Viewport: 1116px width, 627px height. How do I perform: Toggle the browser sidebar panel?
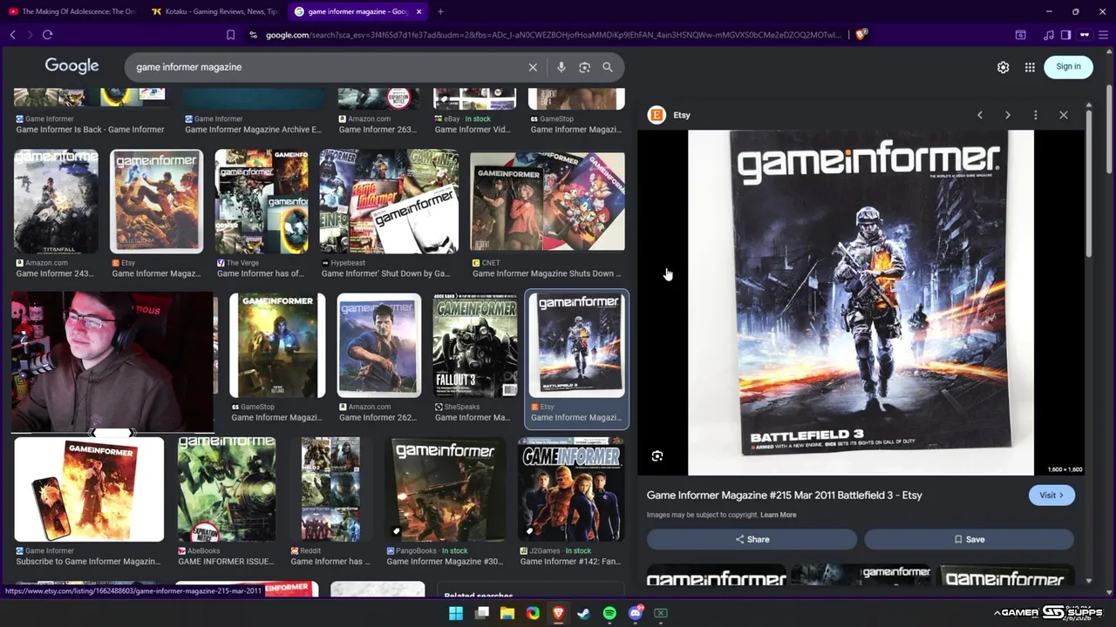1065,35
